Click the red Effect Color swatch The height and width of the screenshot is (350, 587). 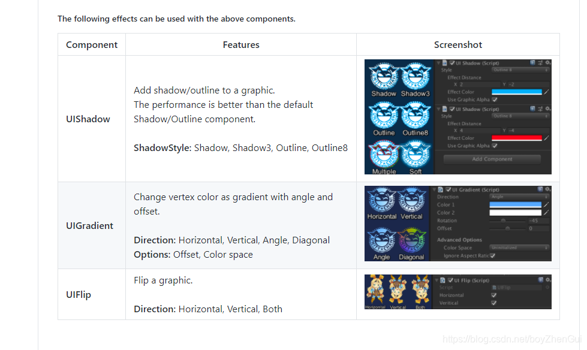(x=518, y=137)
